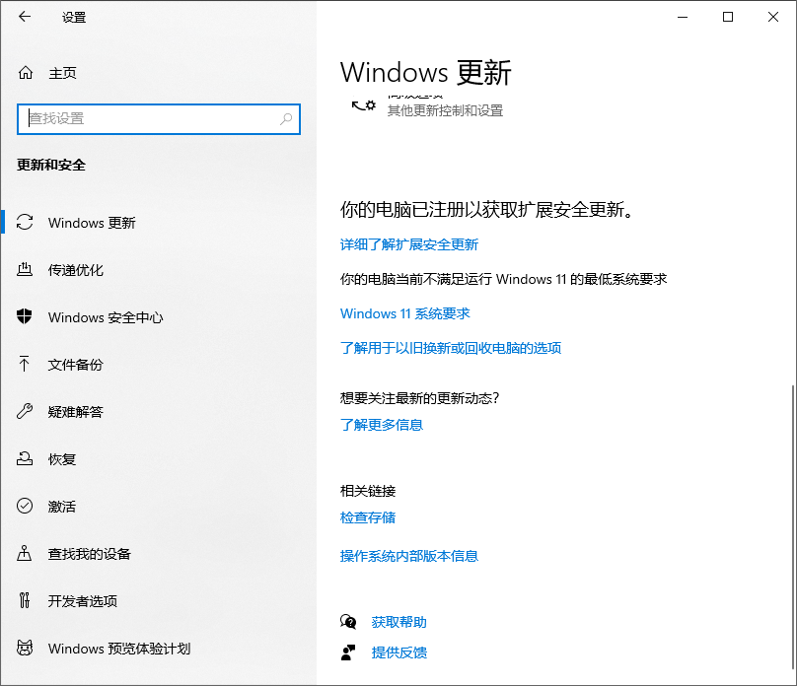Click the 提供反馈 link
The height and width of the screenshot is (686, 797).
point(399,652)
